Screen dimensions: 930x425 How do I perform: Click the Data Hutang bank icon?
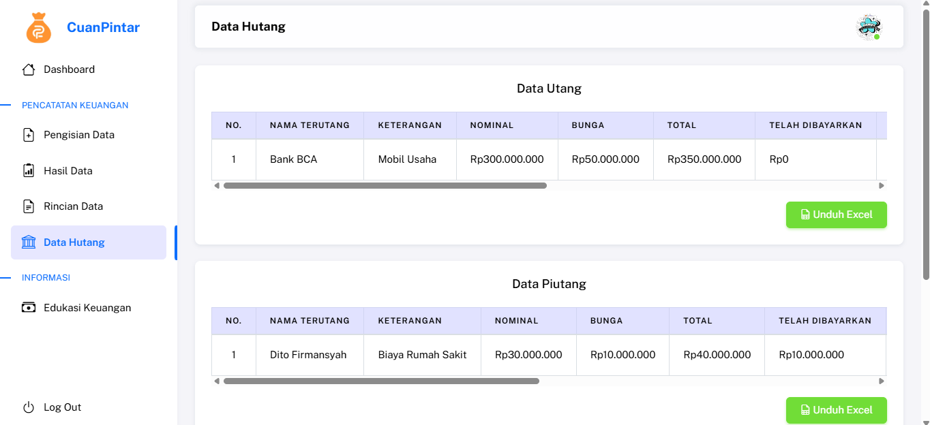pyautogui.click(x=29, y=242)
